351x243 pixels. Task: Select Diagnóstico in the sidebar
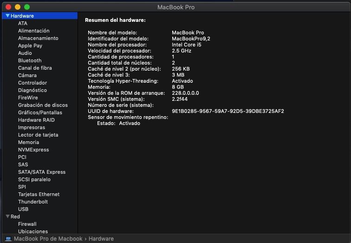coord(32,90)
